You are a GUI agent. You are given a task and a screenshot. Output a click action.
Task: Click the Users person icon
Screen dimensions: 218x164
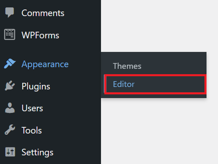(10, 108)
